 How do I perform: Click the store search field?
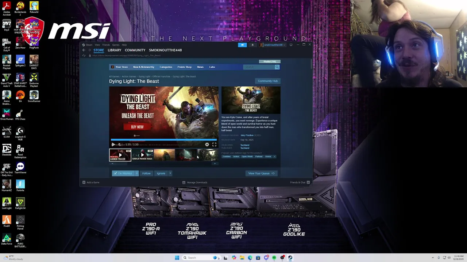(x=259, y=67)
